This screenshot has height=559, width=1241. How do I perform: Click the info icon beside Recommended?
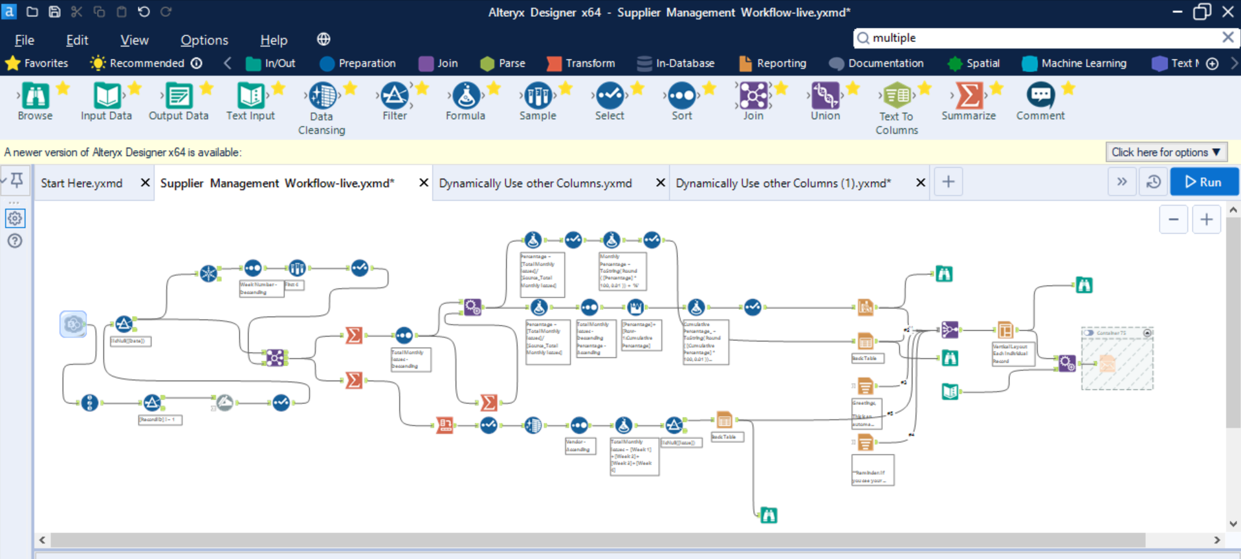click(x=197, y=63)
